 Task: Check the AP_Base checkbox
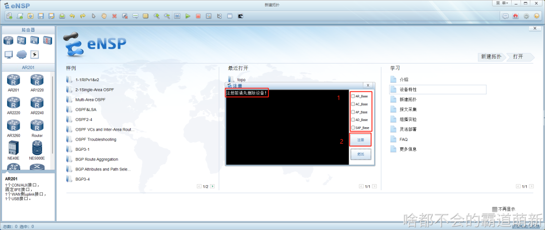click(353, 112)
